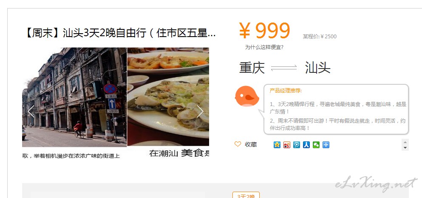Image resolution: width=422 pixels, height=198 pixels.
Task: Select the 3天2晚 tab
Action: [x=246, y=195]
